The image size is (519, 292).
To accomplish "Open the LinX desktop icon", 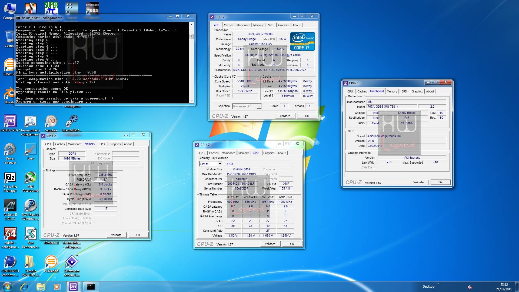I will [x=31, y=152].
